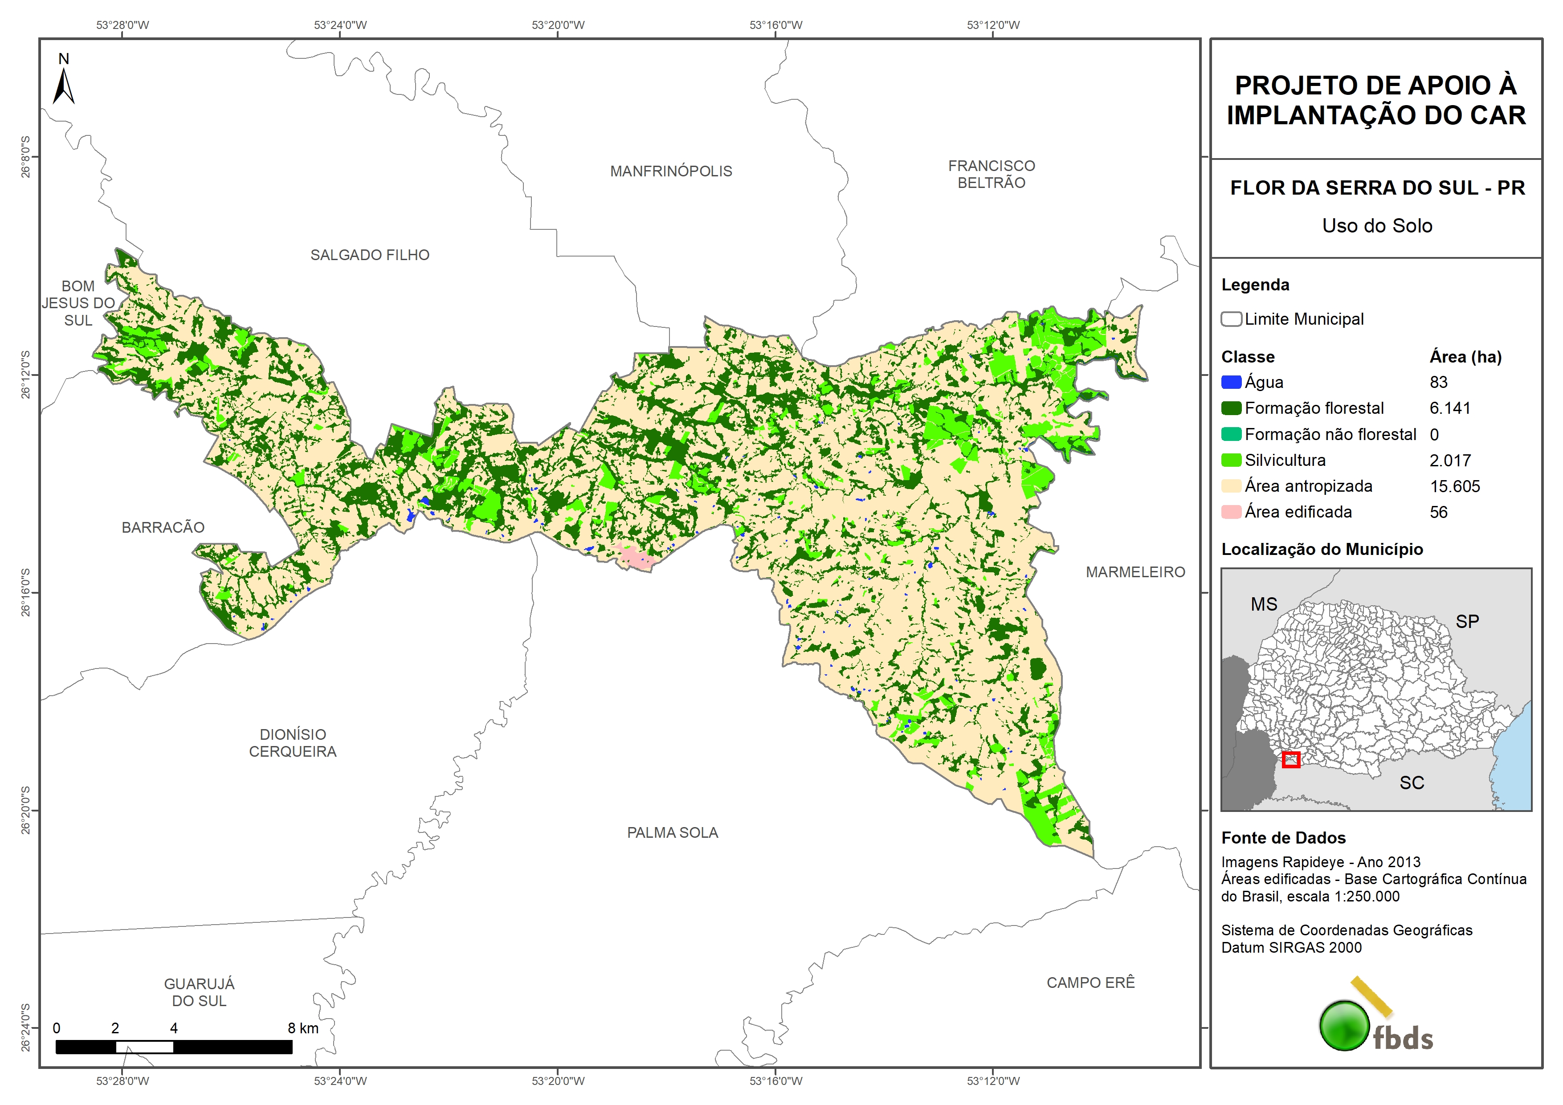Click the SC label in inset map

pyautogui.click(x=1411, y=783)
